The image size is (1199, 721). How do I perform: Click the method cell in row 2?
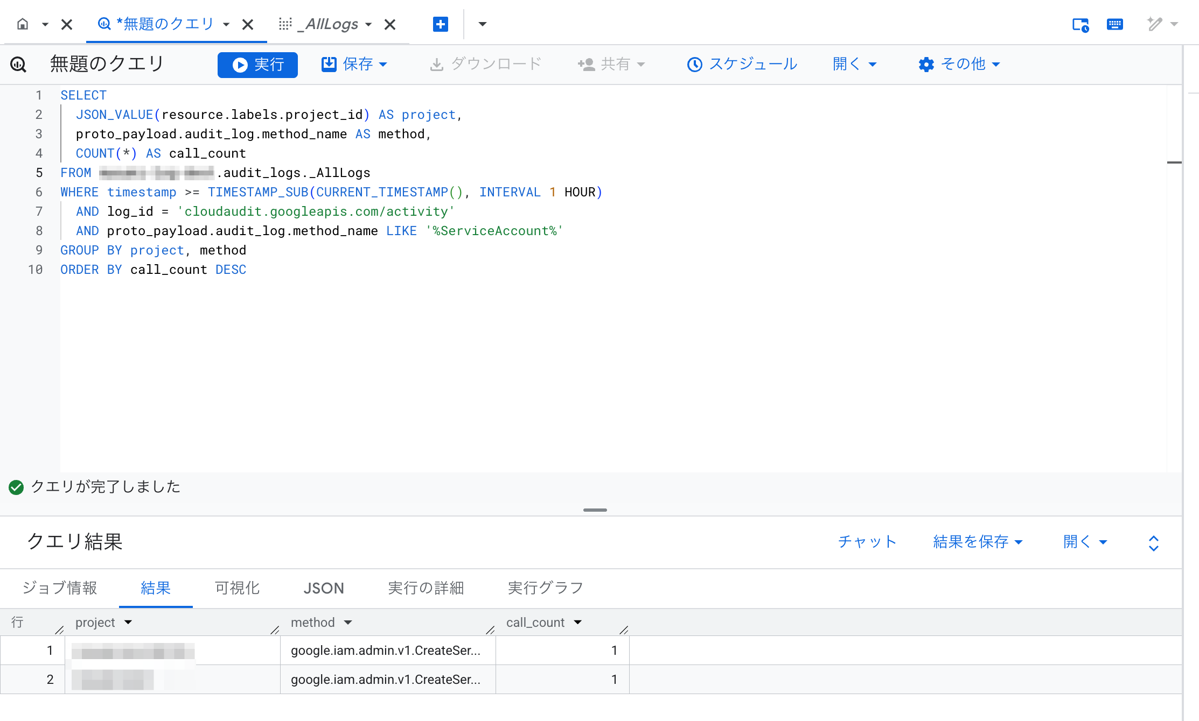pos(388,680)
